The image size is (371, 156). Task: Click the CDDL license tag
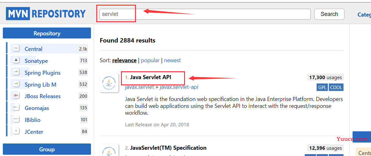336,87
